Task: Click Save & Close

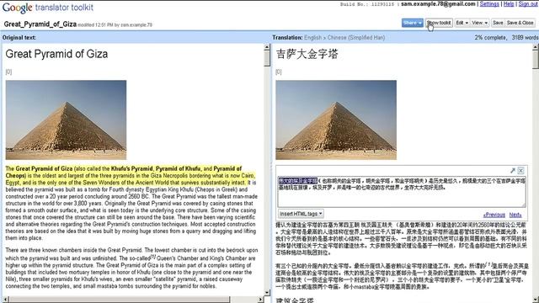Action: tap(520, 23)
